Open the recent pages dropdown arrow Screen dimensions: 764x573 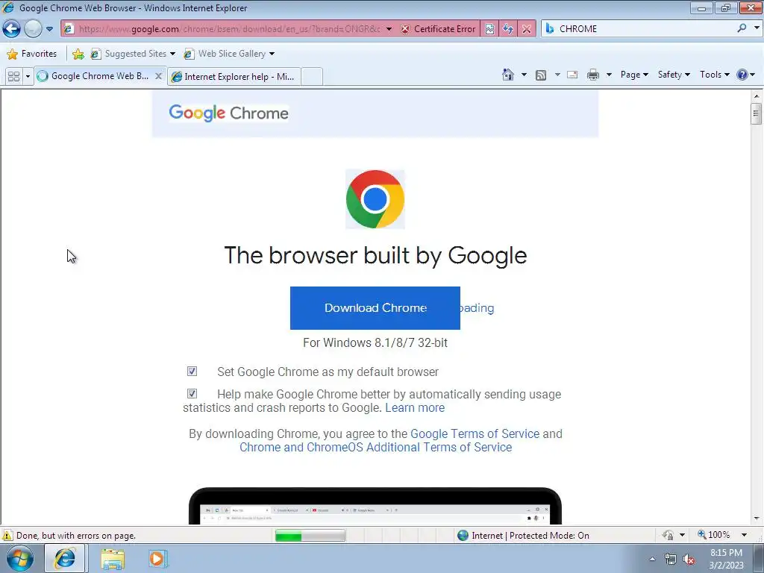(49, 29)
